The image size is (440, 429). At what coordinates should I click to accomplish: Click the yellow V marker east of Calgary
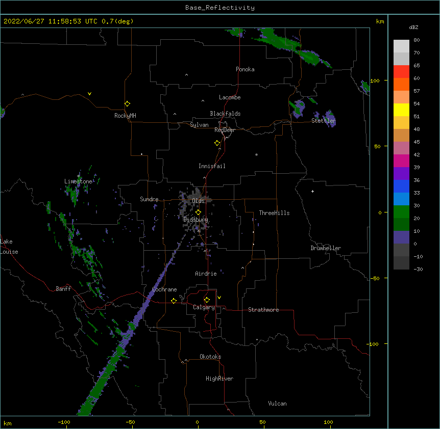pyautogui.click(x=219, y=298)
